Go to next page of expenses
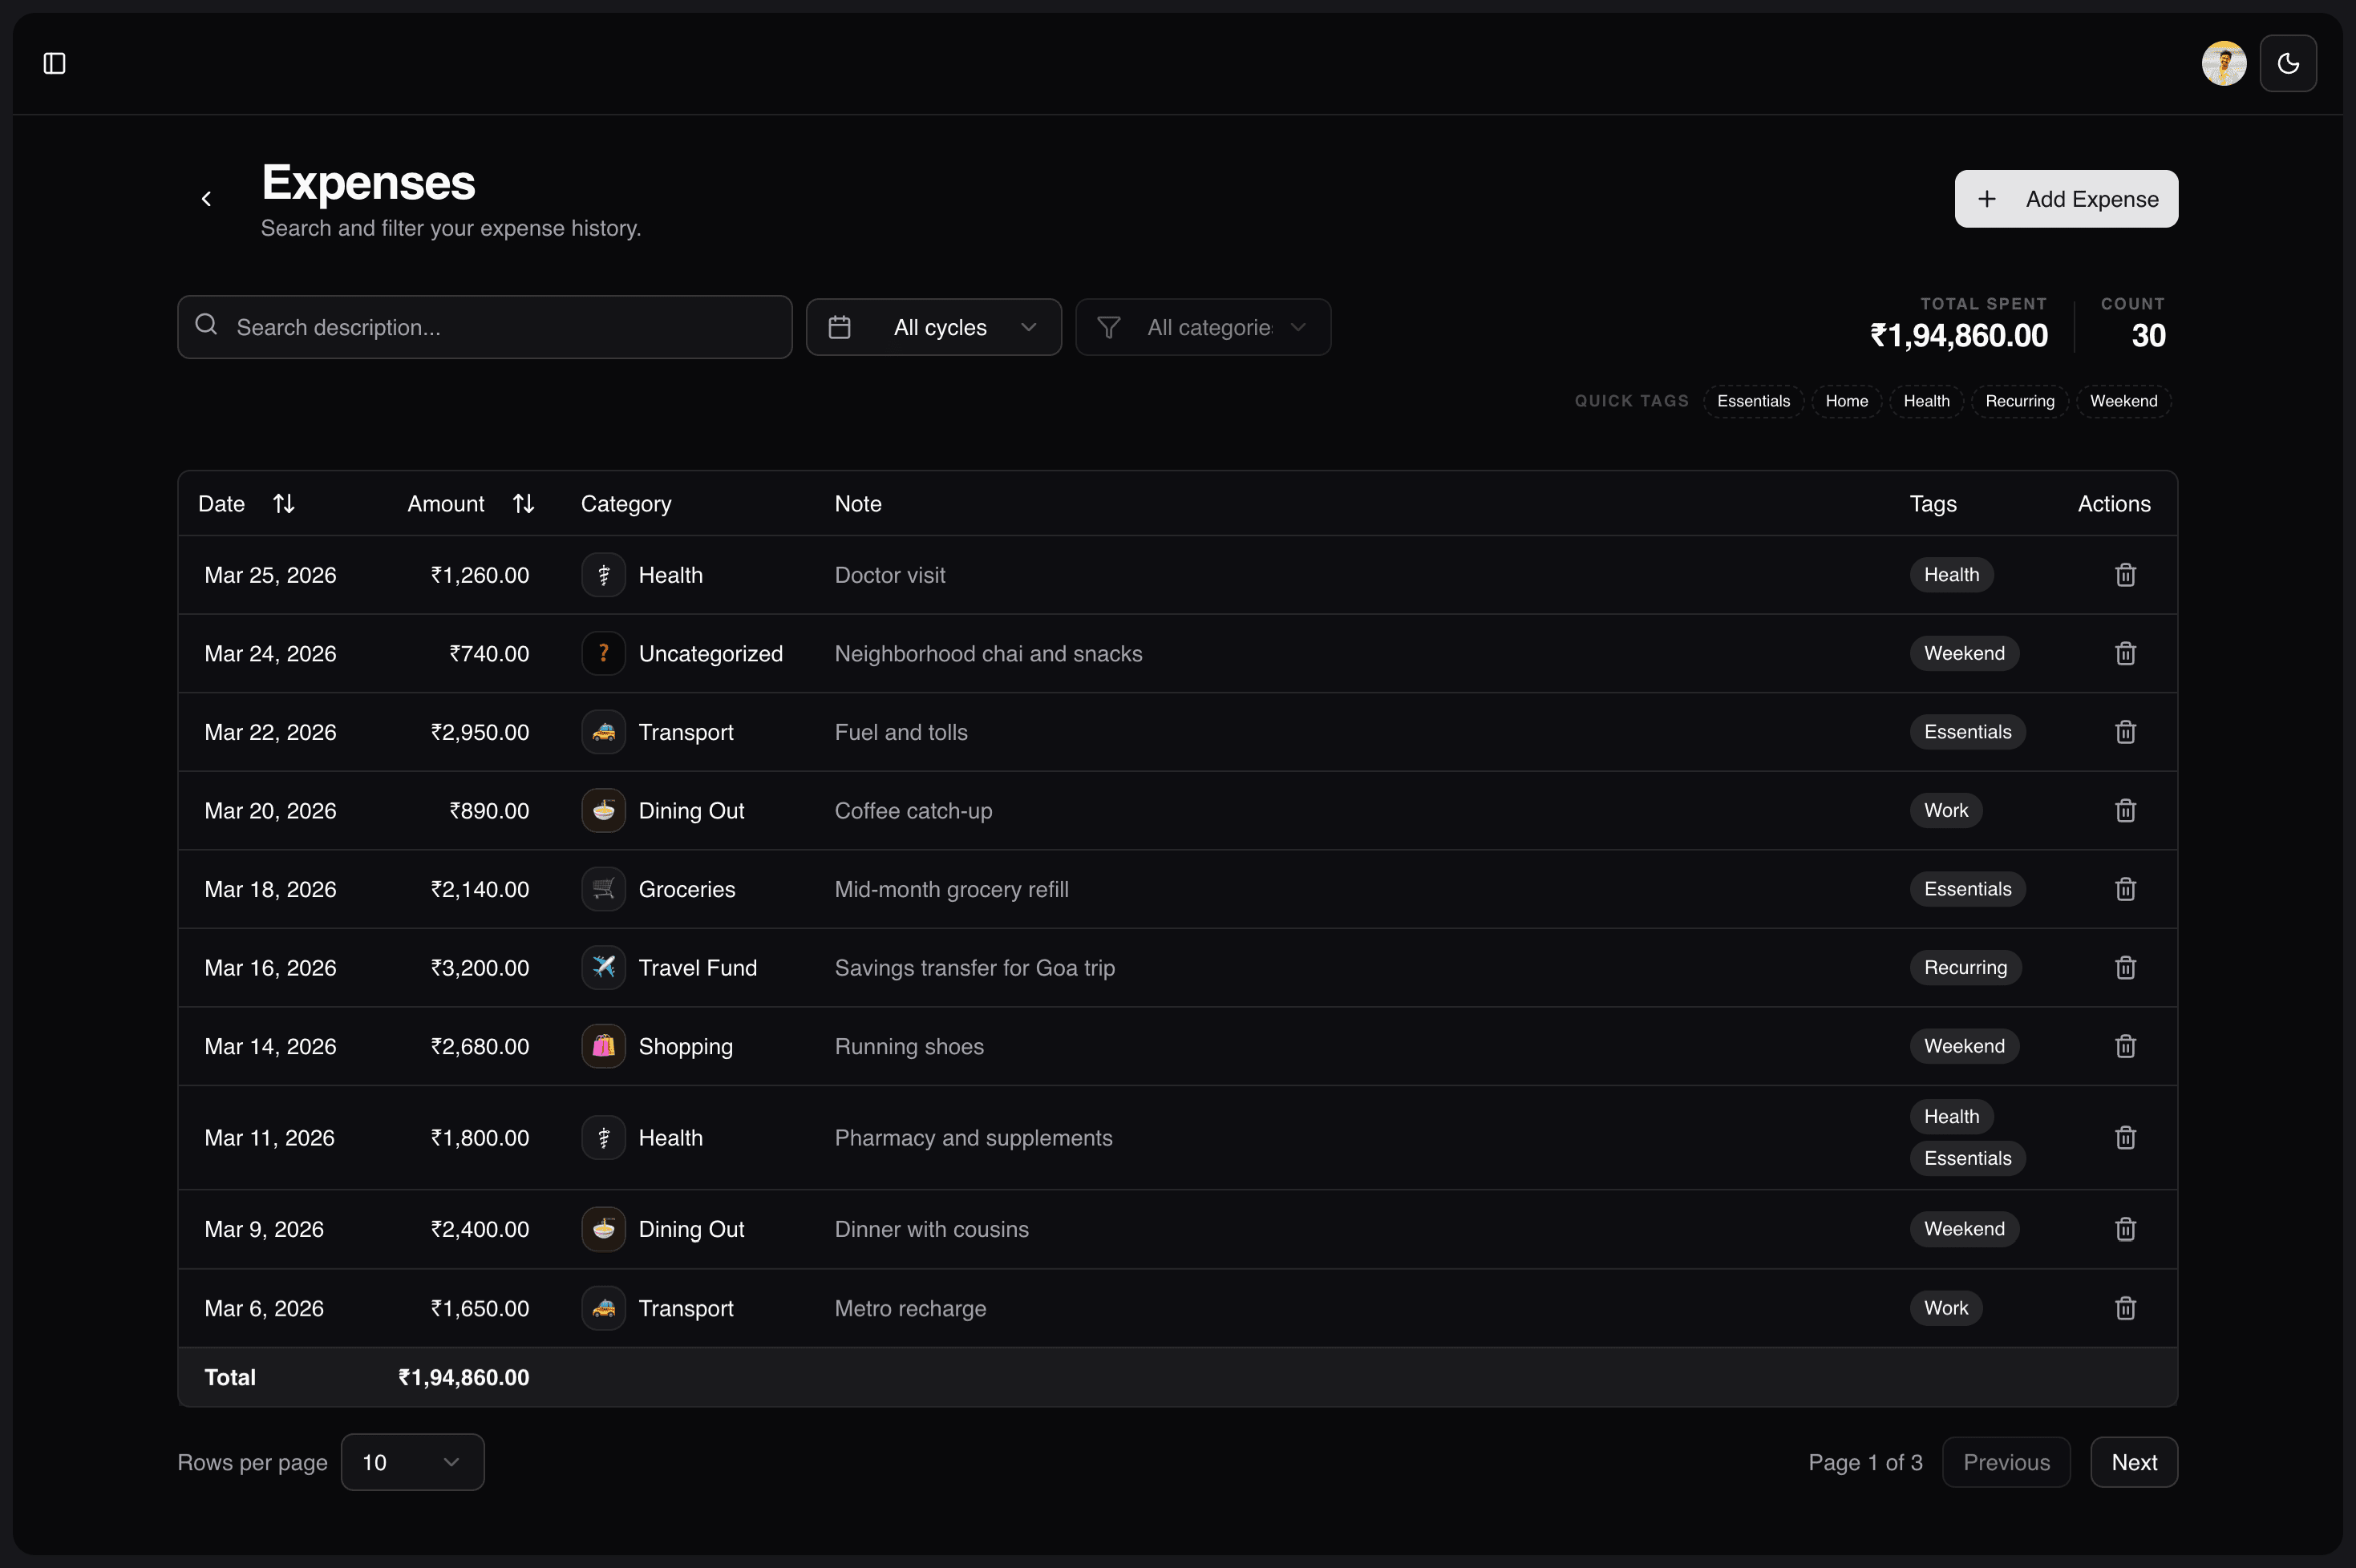2356x1568 pixels. tap(2133, 1461)
